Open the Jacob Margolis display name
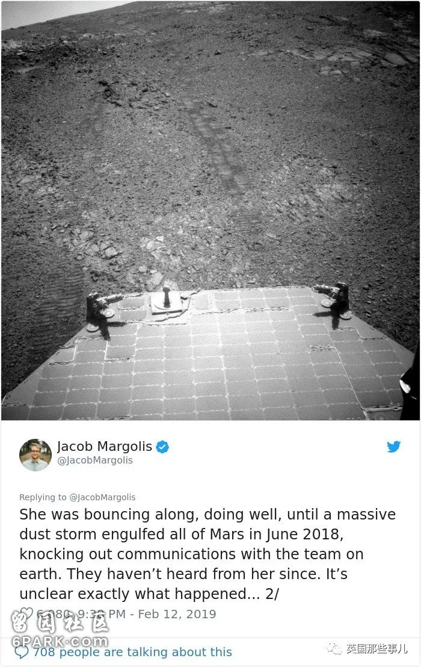 [x=105, y=446]
